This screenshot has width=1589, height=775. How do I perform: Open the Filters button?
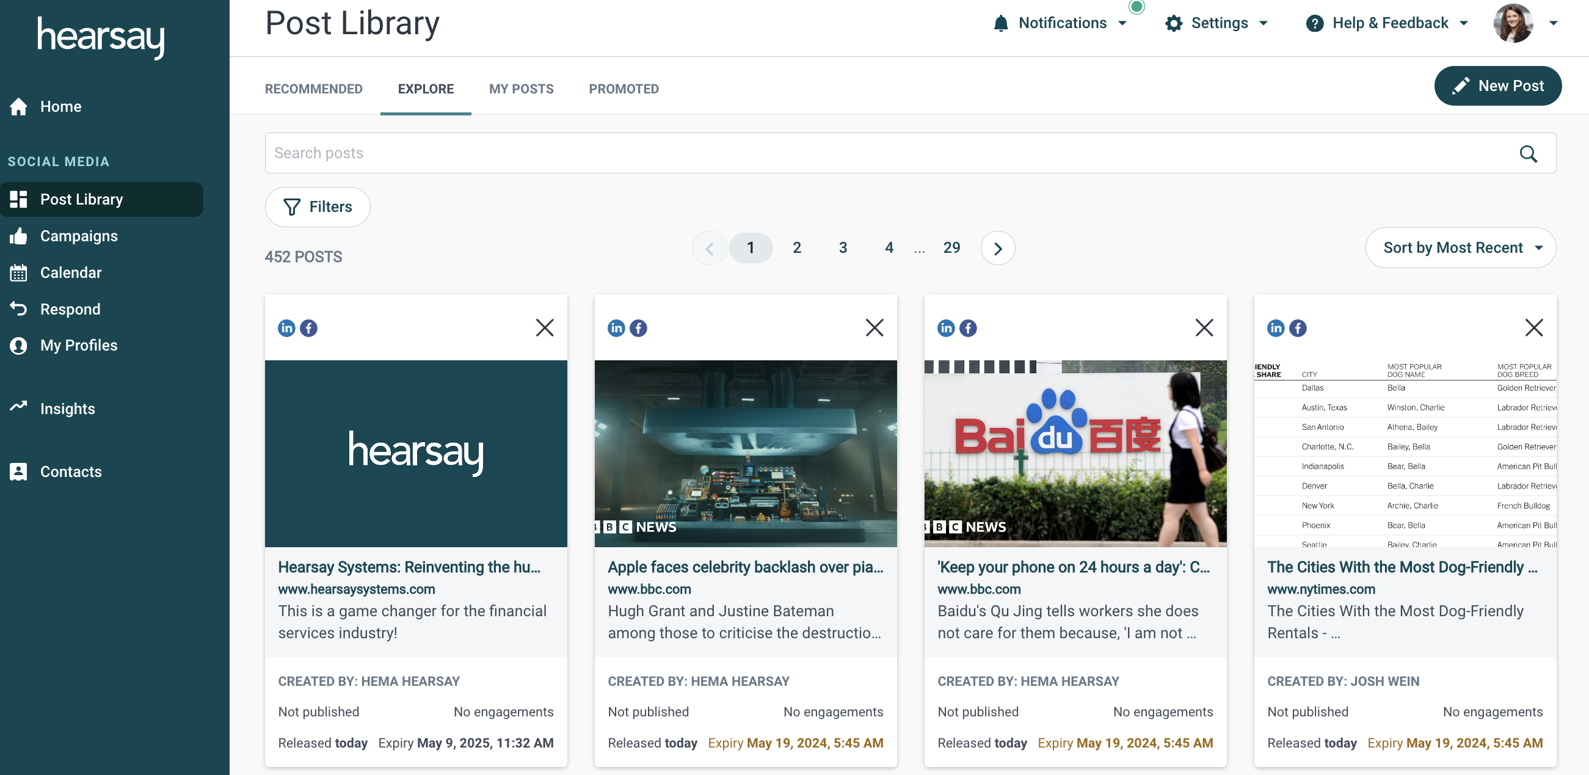318,206
